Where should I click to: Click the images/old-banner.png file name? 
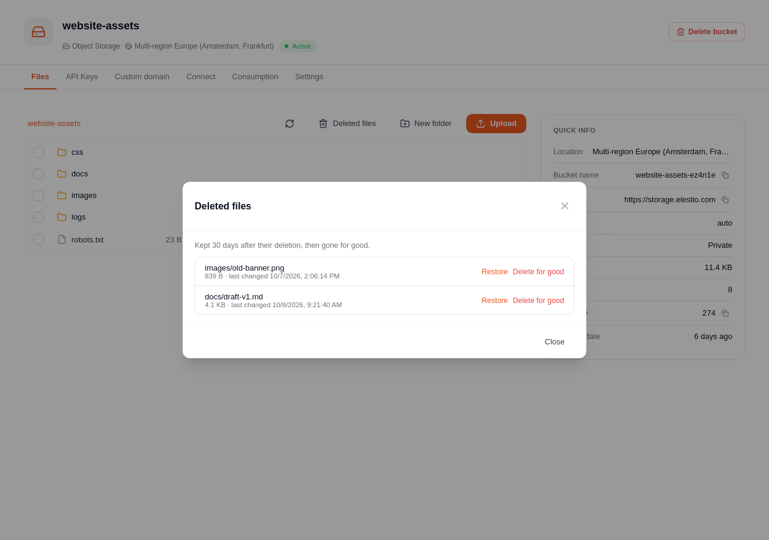click(245, 268)
